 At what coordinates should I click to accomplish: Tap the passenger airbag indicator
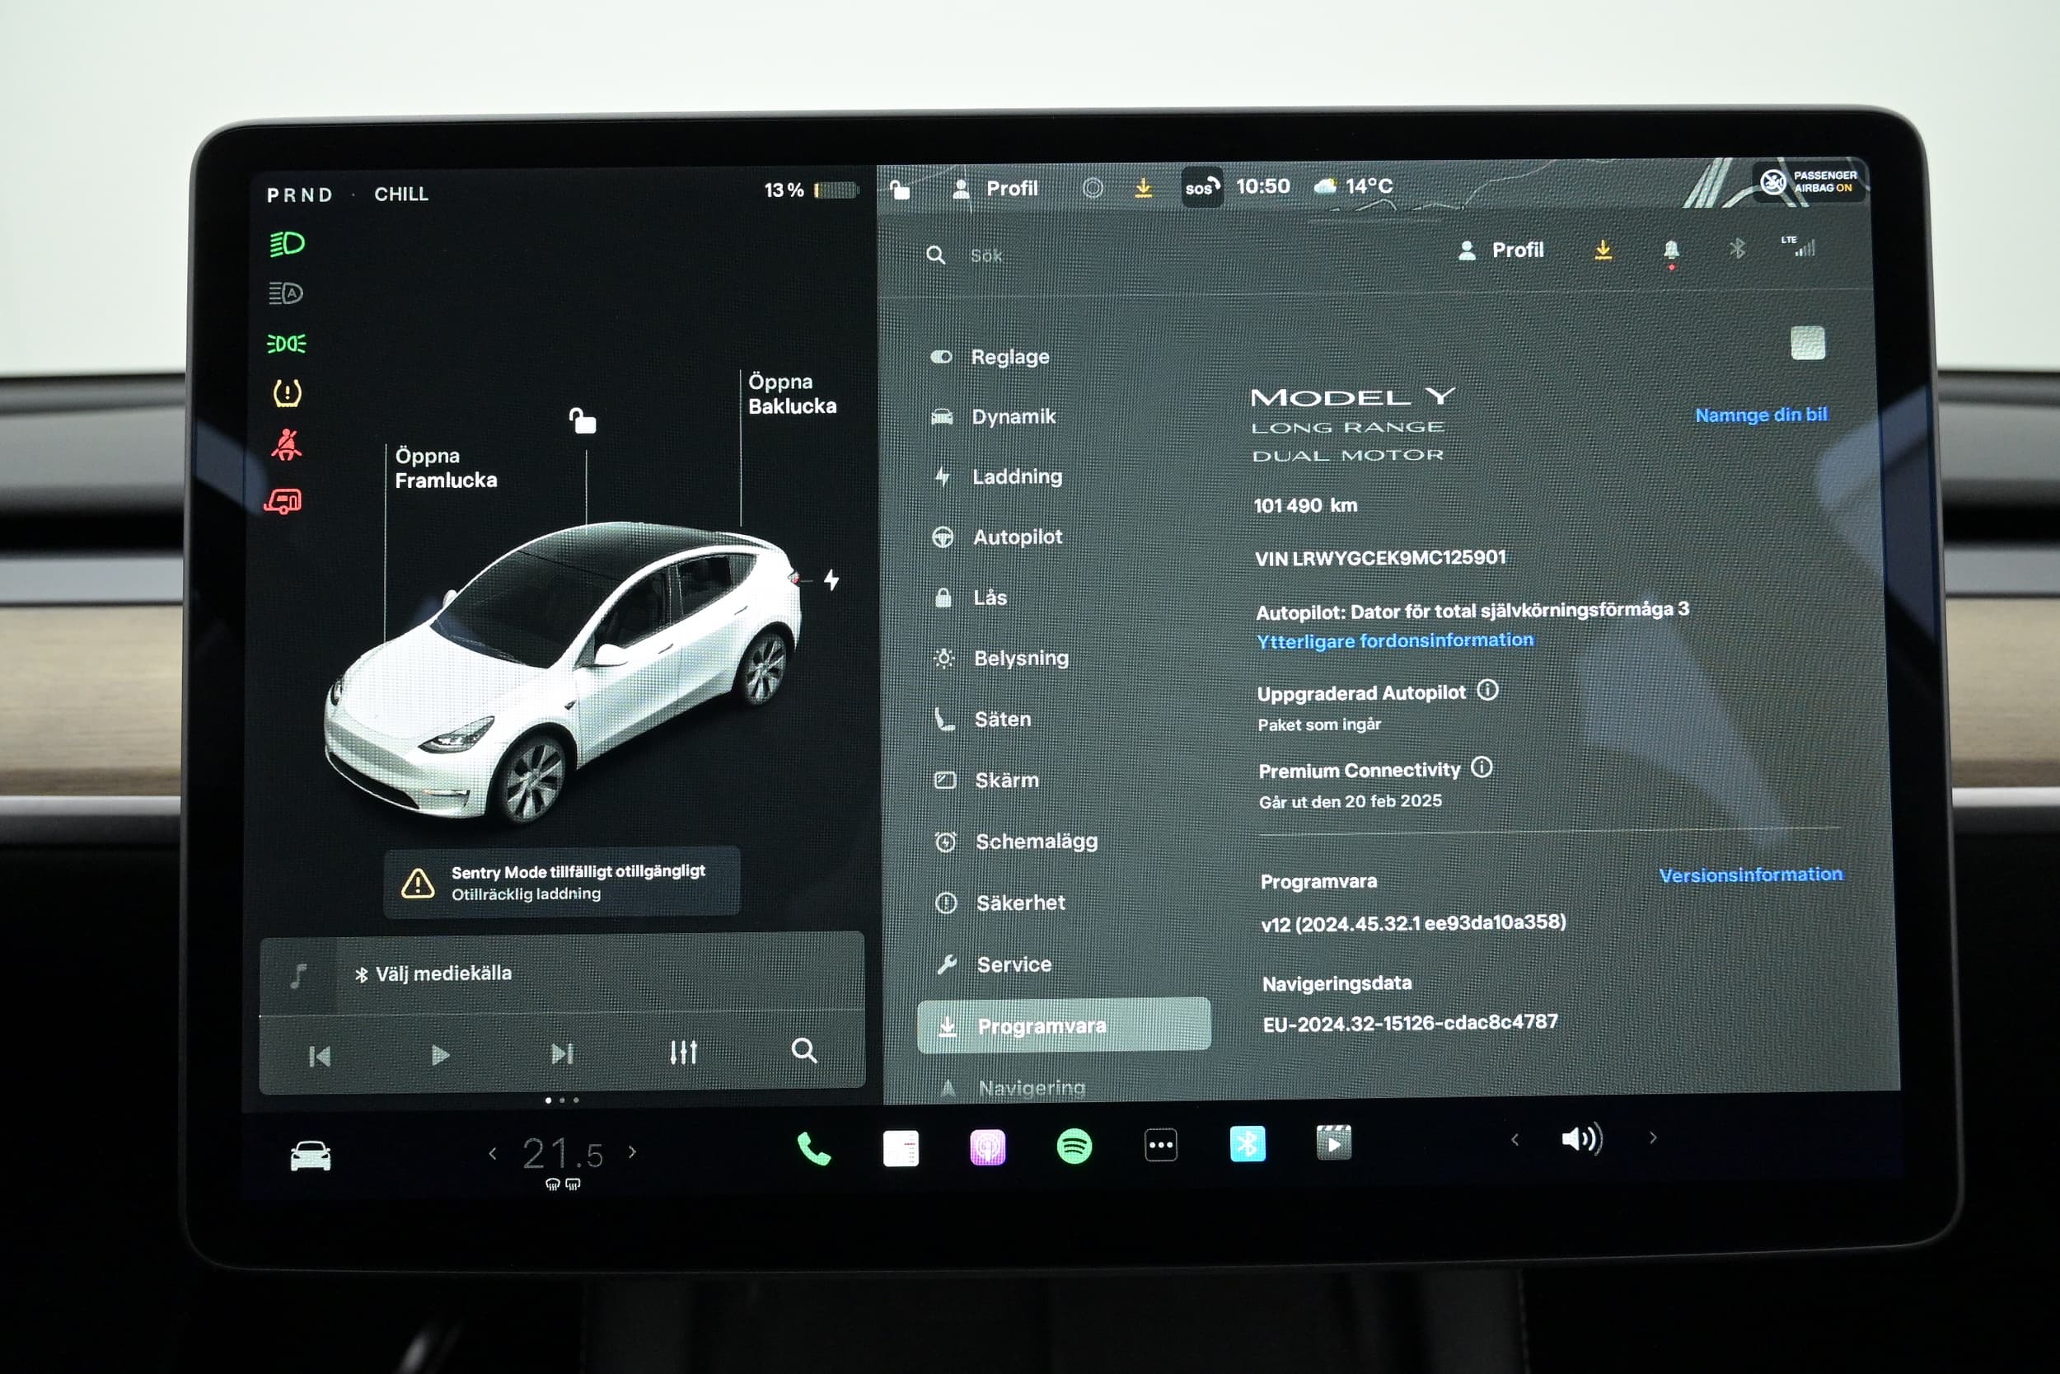click(1809, 182)
